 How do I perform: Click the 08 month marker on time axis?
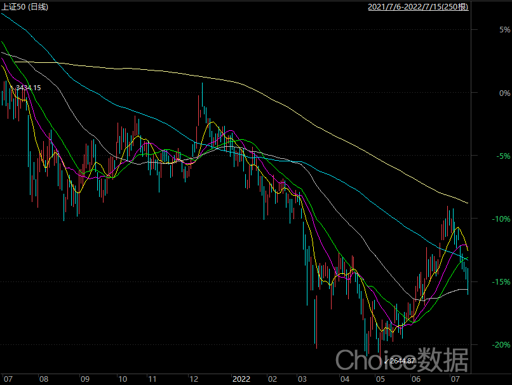click(44, 379)
